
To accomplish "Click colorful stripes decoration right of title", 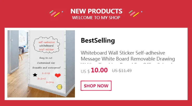I will tap(134, 13).
